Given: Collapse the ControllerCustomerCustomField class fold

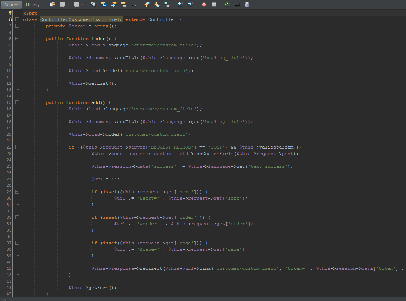Looking at the screenshot, I should [x=17, y=19].
